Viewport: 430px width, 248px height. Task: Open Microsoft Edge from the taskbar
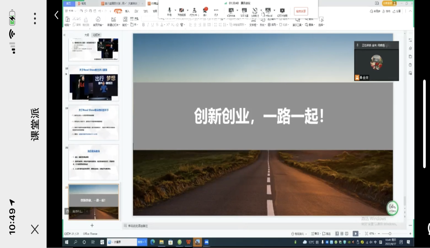point(153,242)
